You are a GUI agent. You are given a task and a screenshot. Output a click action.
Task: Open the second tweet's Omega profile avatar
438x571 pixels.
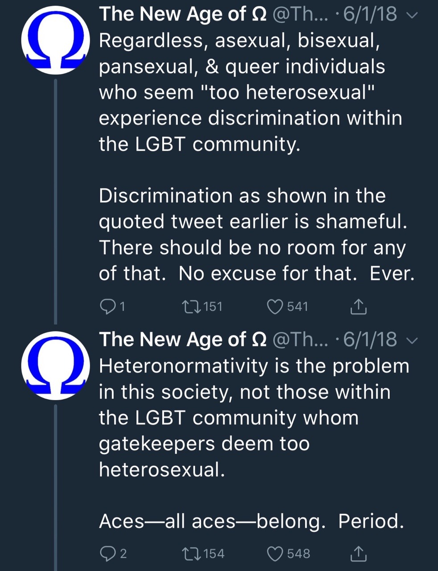(x=56, y=365)
